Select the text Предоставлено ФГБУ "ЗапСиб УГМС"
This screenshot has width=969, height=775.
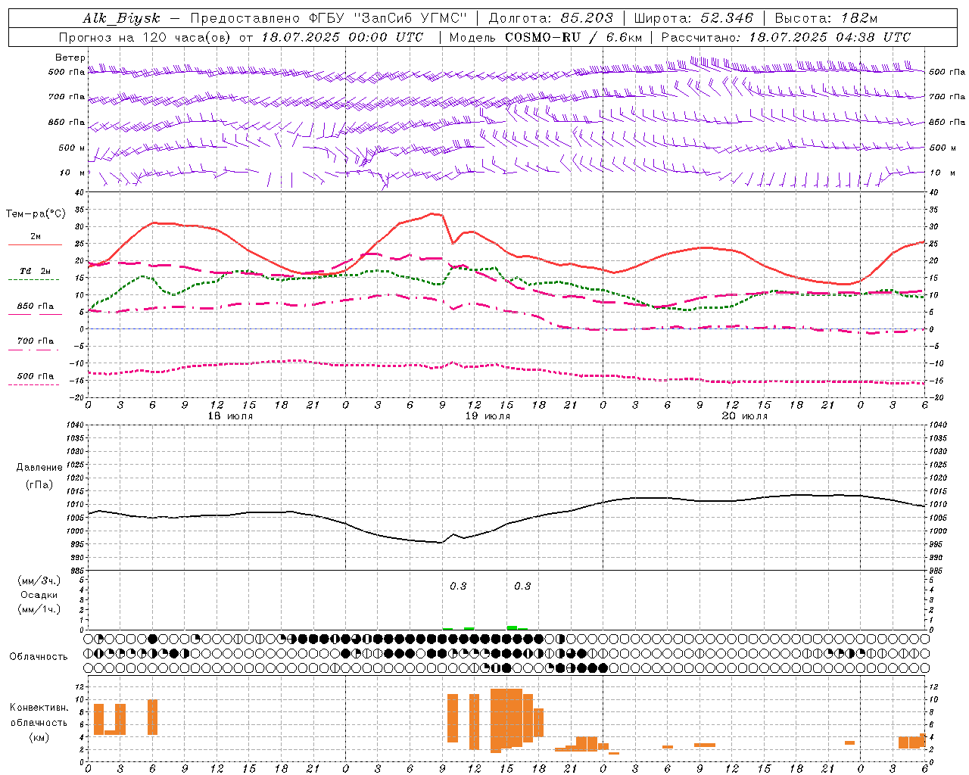(x=329, y=18)
